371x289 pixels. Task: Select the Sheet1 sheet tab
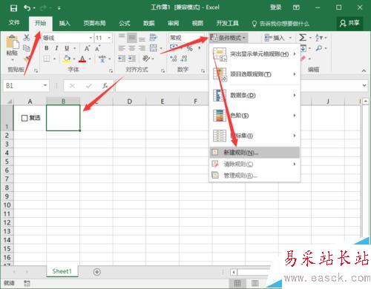point(62,271)
